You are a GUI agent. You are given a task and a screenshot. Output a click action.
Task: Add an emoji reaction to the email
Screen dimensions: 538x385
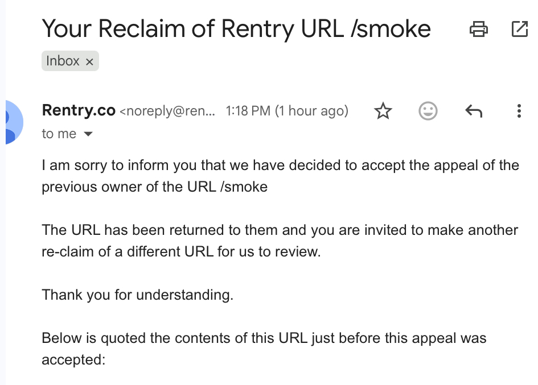tap(428, 111)
